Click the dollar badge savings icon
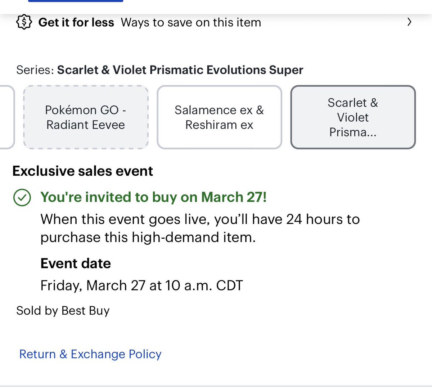The image size is (432, 387). click(24, 22)
